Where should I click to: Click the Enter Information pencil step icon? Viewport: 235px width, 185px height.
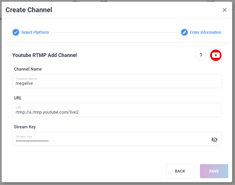184,32
